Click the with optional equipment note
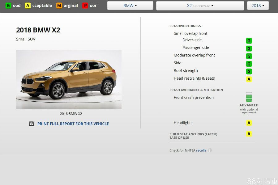This screenshot has height=185, width=278. [249, 111]
